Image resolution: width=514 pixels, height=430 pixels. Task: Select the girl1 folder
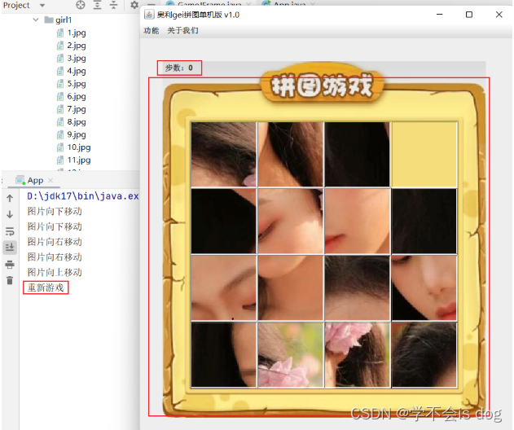pos(58,20)
